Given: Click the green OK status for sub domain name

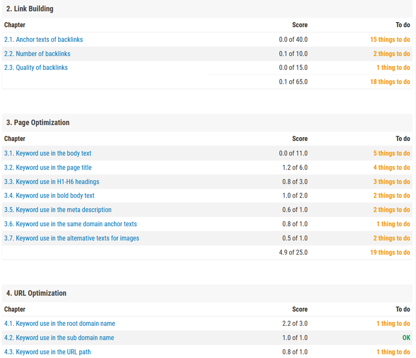Looking at the screenshot, I should (406, 338).
